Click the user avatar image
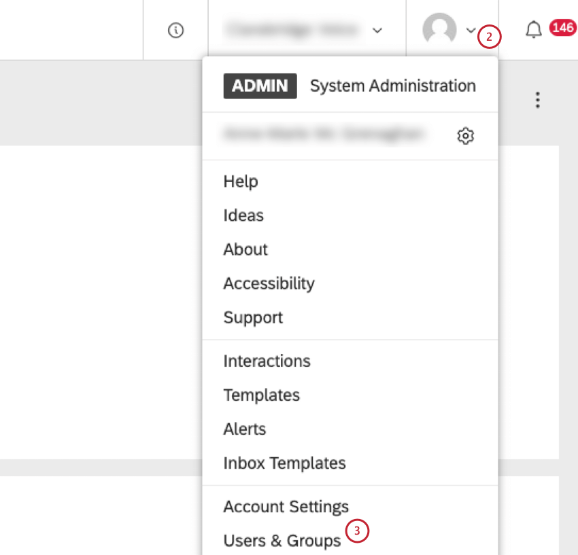 (x=439, y=30)
